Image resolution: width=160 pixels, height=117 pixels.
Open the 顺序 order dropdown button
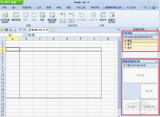click(x=42, y=18)
